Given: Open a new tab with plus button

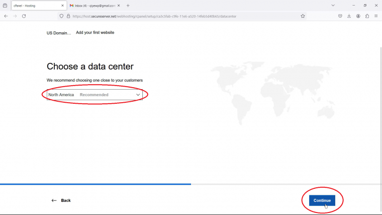Looking at the screenshot, I should tap(128, 6).
